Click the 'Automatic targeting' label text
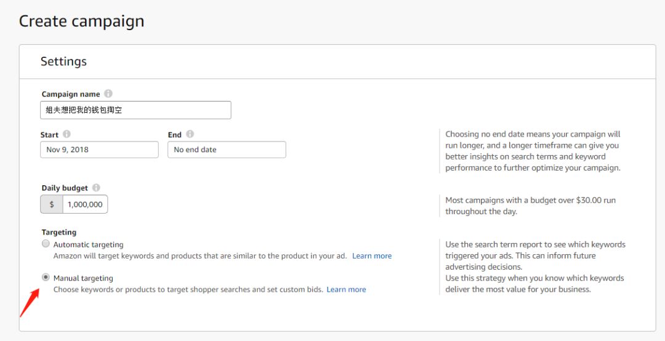Screen dimensions: 665x341 (88, 244)
